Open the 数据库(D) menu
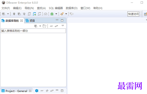147x94 pixels. tap(72, 8)
